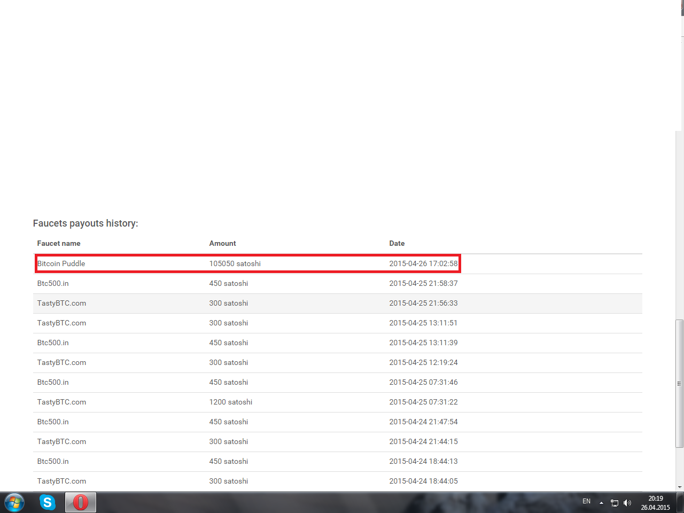This screenshot has height=513, width=684.
Task: Click the Faucets payouts history heading
Action: 85,223
